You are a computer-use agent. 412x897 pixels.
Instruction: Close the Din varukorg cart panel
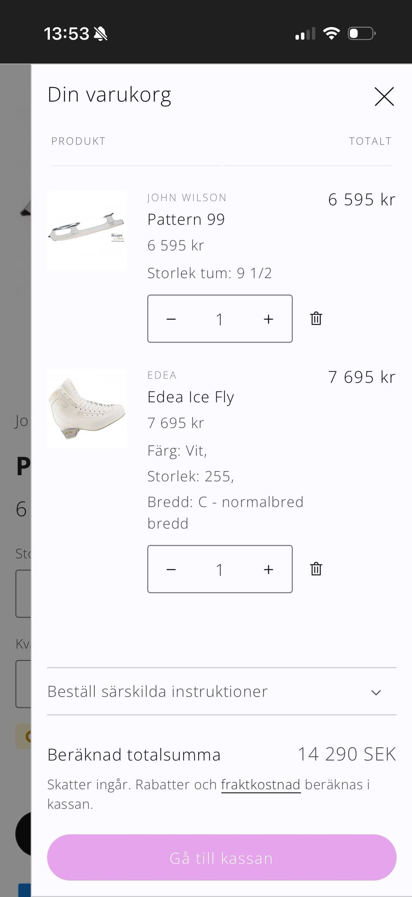point(384,96)
